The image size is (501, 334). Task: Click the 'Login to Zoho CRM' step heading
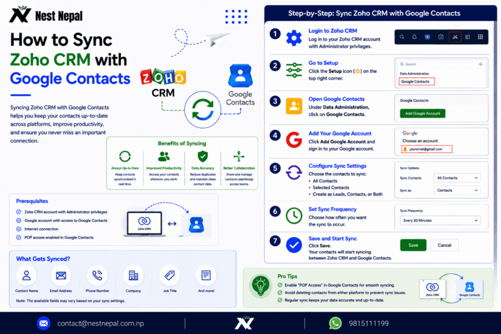[333, 31]
